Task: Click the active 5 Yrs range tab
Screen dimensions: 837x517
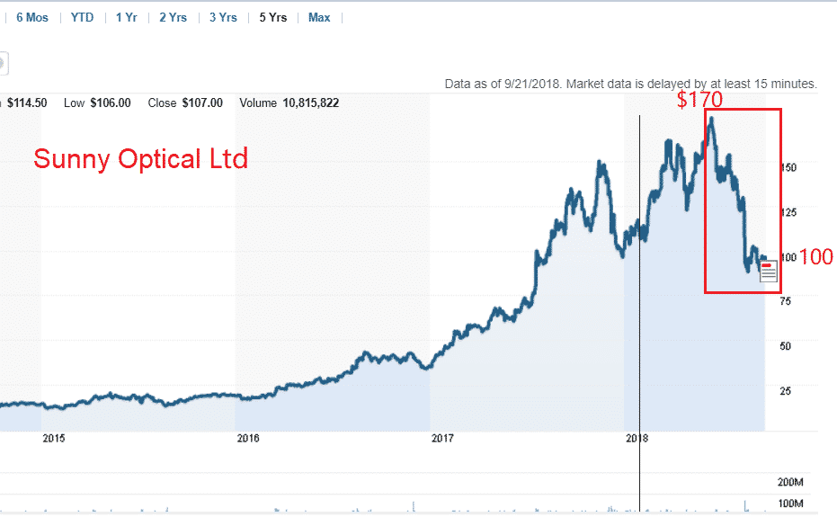Action: pyautogui.click(x=273, y=17)
